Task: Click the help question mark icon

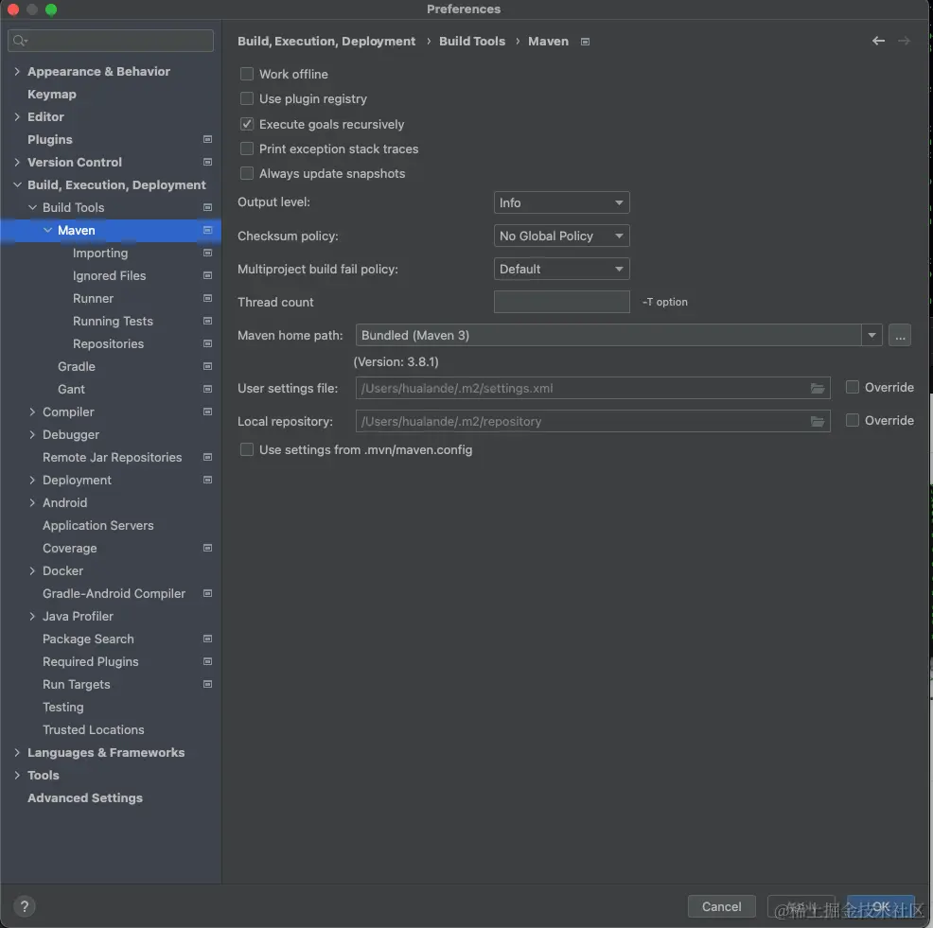Action: [26, 905]
